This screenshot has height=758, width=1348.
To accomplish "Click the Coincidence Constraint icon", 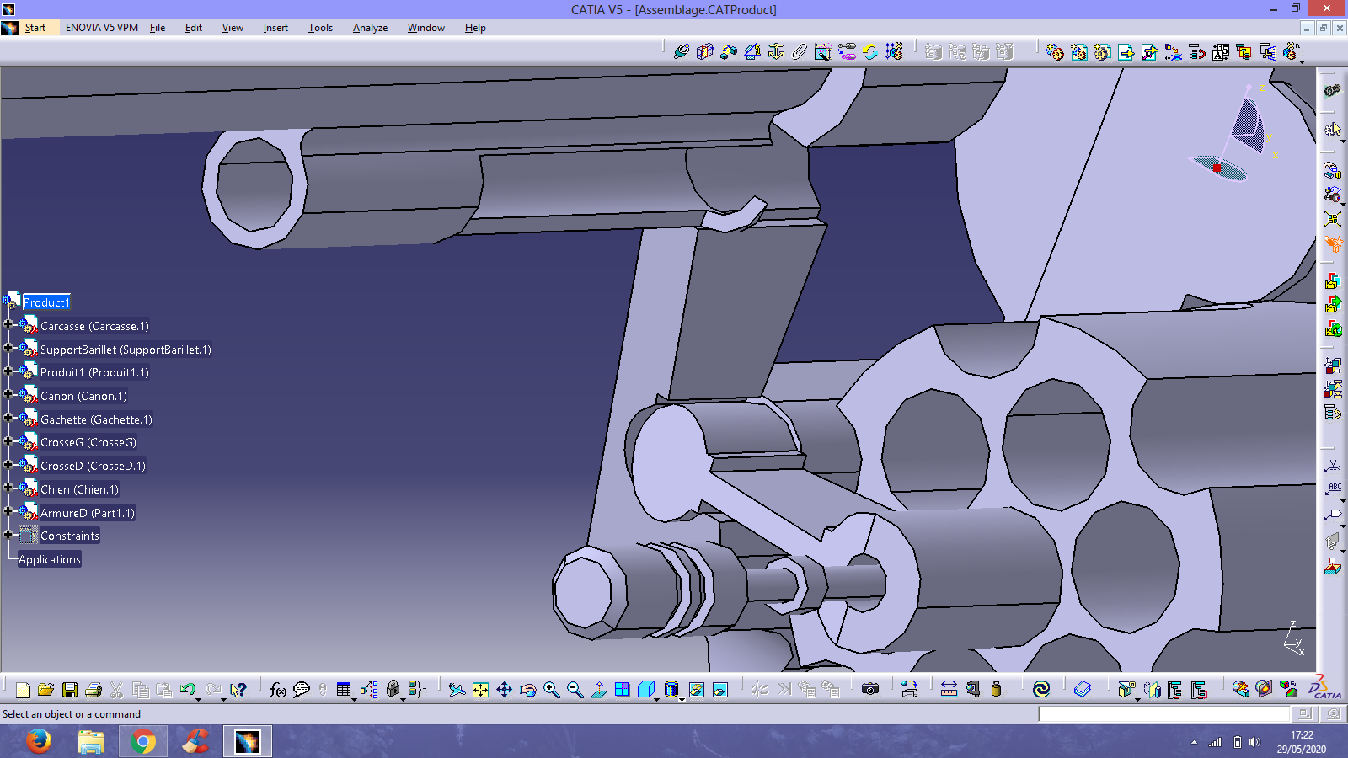I will pyautogui.click(x=682, y=51).
